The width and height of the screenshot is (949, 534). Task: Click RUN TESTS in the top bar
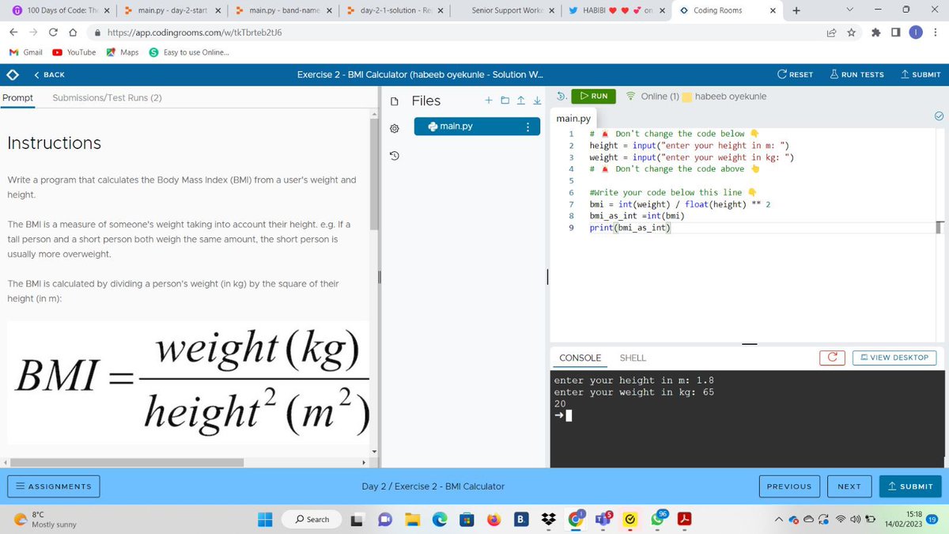[x=857, y=74]
